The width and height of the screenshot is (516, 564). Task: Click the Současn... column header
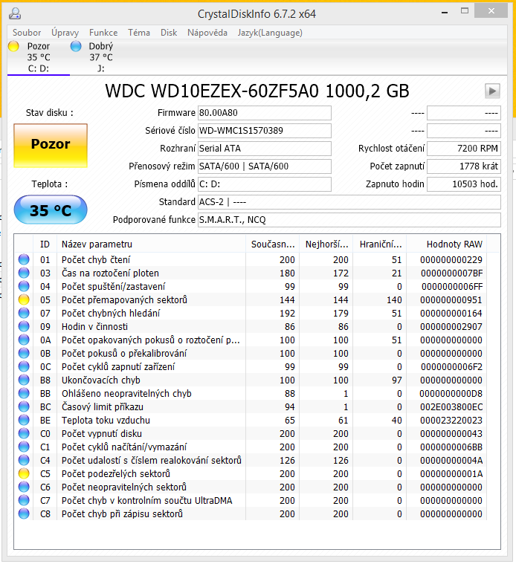pyautogui.click(x=272, y=244)
